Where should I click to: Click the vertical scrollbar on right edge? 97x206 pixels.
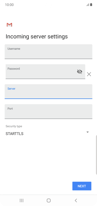click(96, 154)
